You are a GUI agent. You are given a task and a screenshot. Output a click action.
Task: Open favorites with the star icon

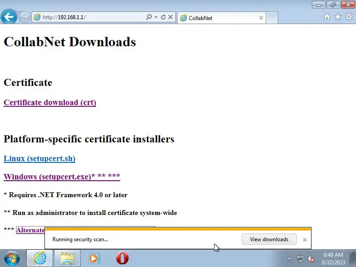tap(338, 16)
